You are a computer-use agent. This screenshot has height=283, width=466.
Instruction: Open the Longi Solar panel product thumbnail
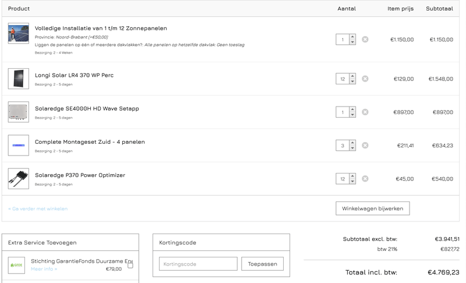(18, 79)
